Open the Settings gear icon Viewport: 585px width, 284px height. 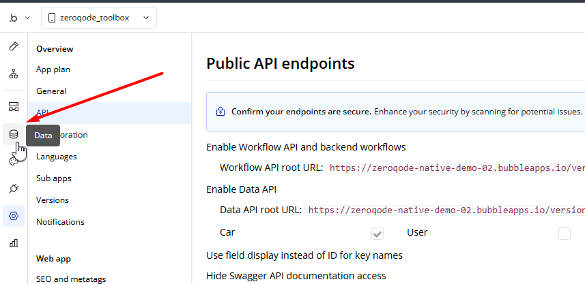click(13, 216)
